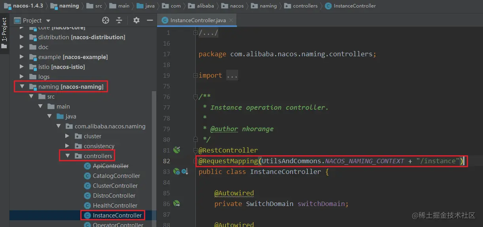Click the class gutter icon on line 83
The width and height of the screenshot is (483, 227).
pyautogui.click(x=177, y=172)
